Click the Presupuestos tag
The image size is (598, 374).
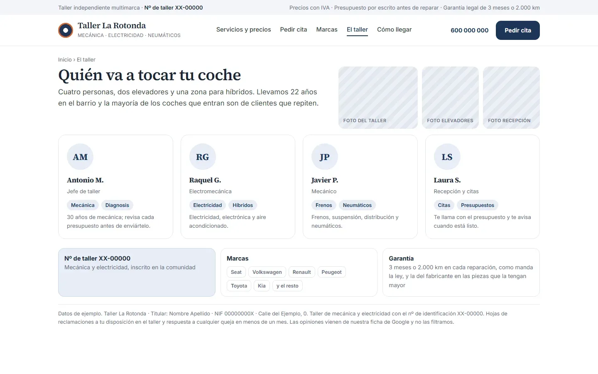pos(478,205)
